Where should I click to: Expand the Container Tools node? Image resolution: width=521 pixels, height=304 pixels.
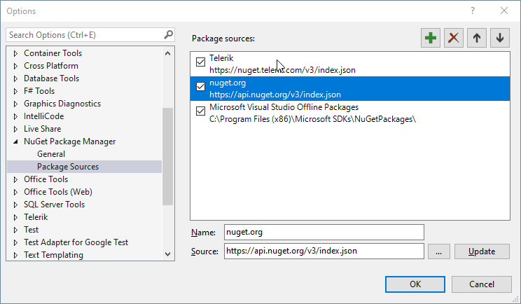tap(15, 53)
